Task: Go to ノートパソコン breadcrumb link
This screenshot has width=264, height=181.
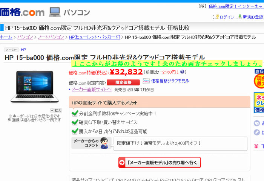Action: pos(51,37)
